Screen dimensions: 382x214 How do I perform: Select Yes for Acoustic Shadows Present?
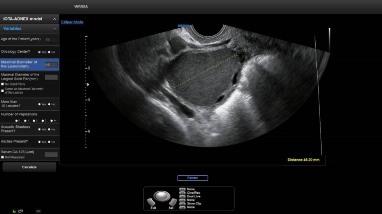(40, 129)
